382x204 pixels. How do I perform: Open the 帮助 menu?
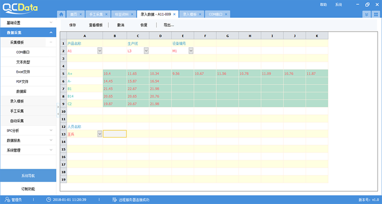pos(323,5)
